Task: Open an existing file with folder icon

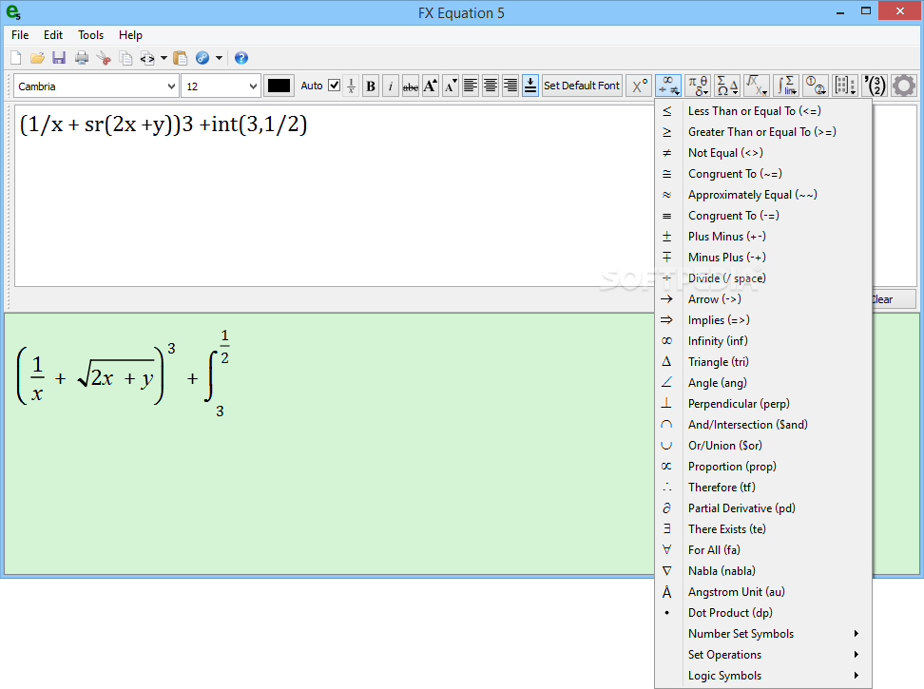Action: (x=37, y=58)
